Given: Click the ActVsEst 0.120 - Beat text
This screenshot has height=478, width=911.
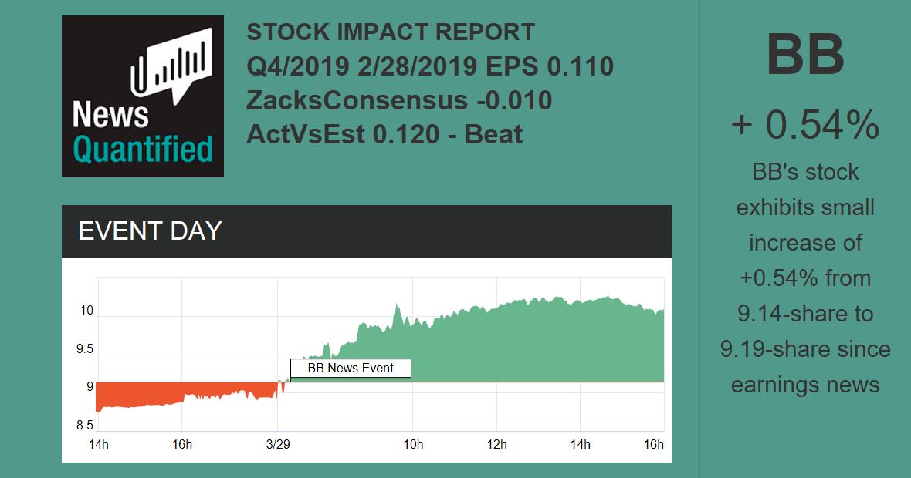Looking at the screenshot, I should 384,134.
